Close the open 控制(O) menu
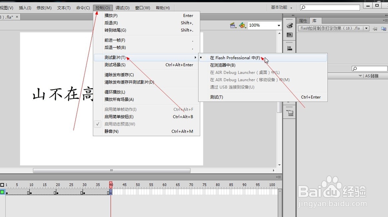Screen dimensions: 388x217 (x=103, y=8)
